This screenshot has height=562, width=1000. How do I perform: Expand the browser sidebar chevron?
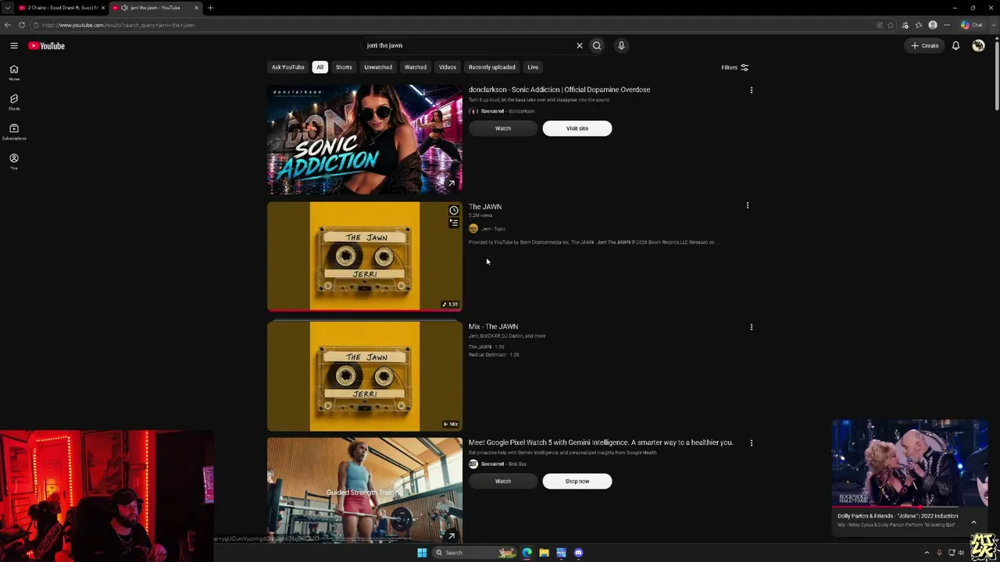tap(992, 25)
